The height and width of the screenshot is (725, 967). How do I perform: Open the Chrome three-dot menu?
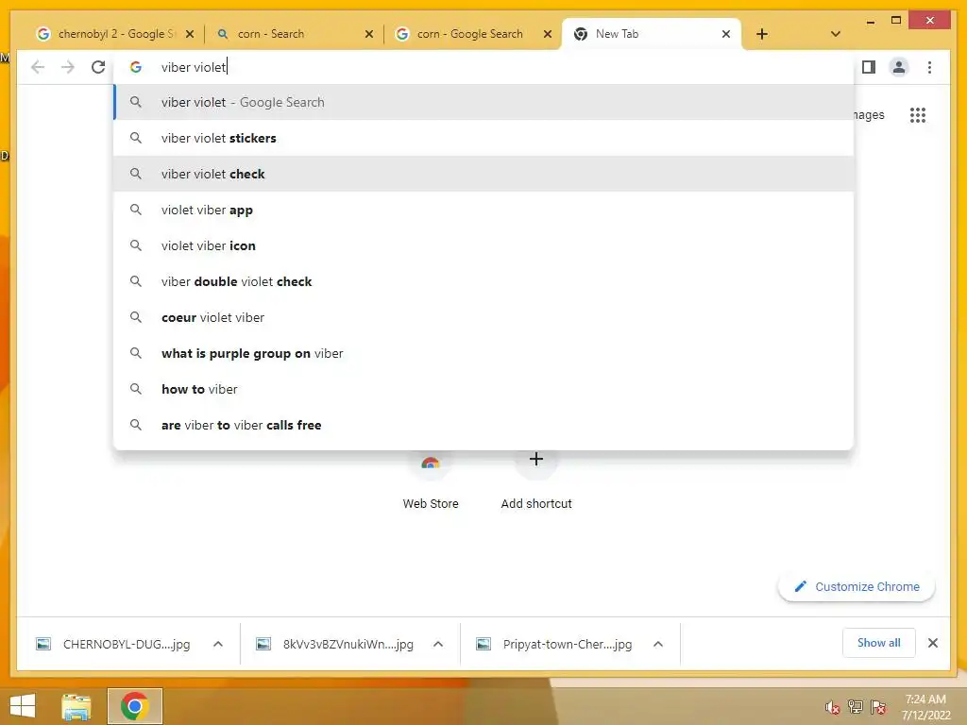(x=929, y=67)
